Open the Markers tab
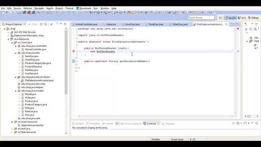The image size is (261, 147). click(x=78, y=123)
